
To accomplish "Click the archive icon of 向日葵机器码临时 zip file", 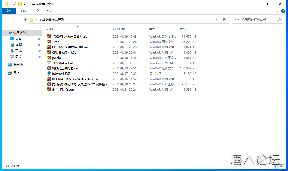I will 49,84.
